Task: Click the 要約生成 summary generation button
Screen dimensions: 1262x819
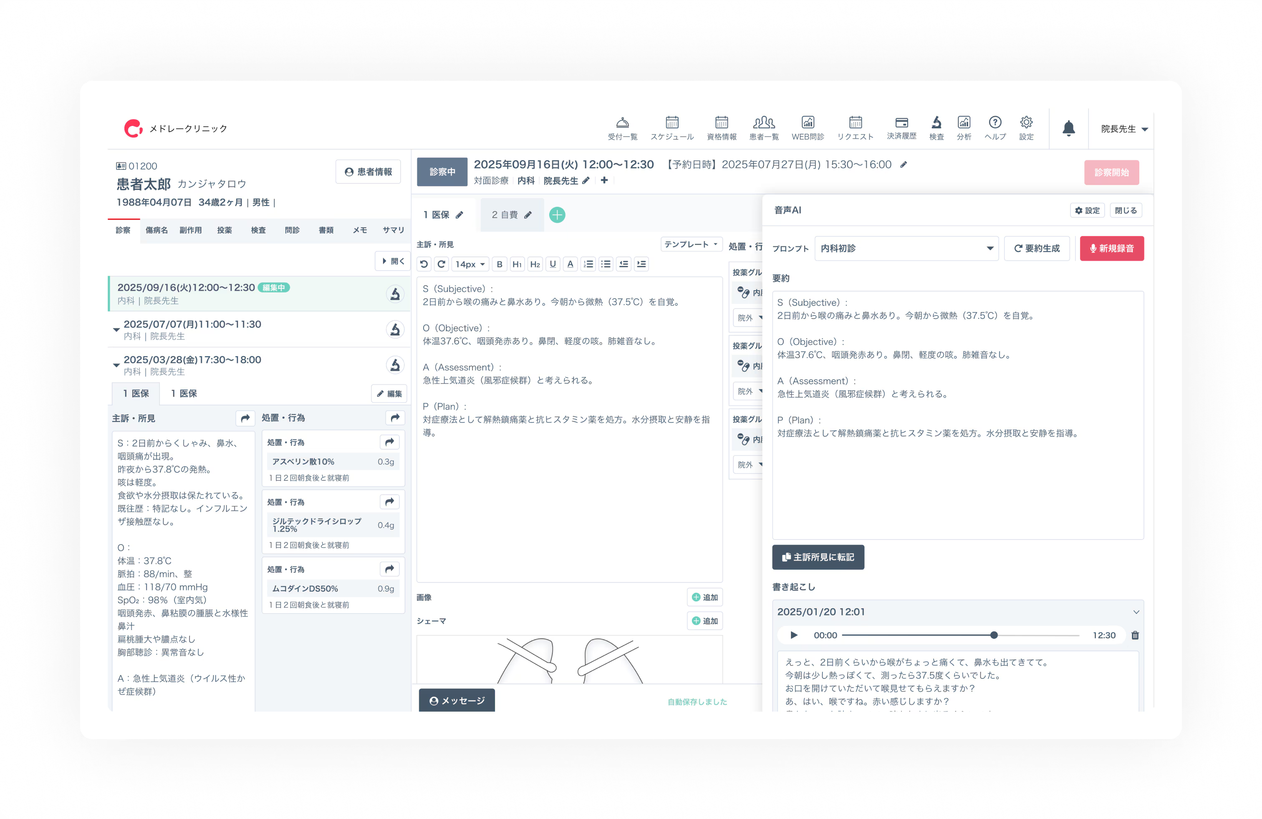Action: (x=1037, y=248)
